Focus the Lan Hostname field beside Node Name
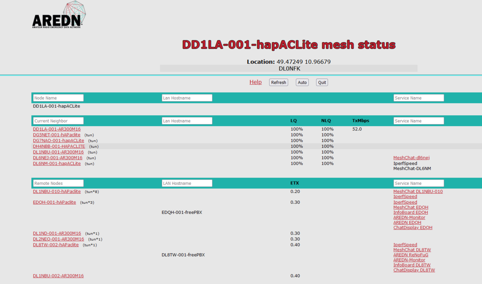 (x=187, y=98)
